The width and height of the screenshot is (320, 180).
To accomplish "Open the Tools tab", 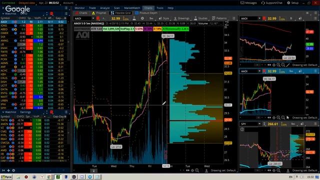I will [160, 8].
